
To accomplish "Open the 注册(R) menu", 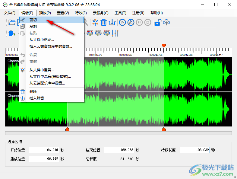I will 138,13.
